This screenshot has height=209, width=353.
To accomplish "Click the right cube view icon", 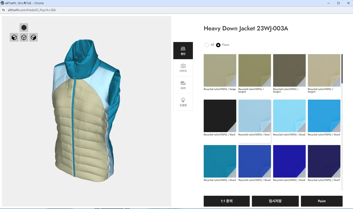I will point(34,37).
